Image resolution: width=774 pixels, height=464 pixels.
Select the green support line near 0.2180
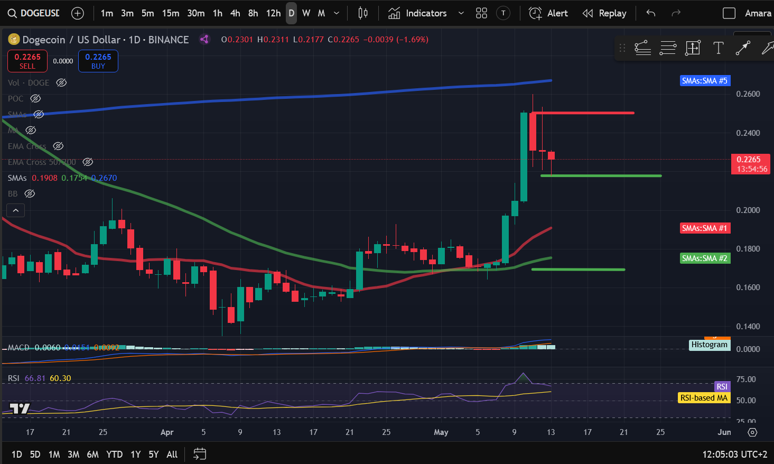click(601, 175)
